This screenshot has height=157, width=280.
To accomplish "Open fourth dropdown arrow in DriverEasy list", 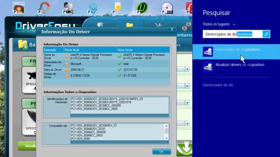I will click(x=187, y=123).
